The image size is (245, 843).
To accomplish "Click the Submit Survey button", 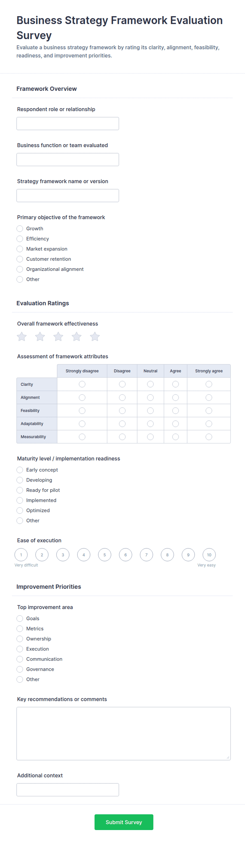I will click(124, 822).
